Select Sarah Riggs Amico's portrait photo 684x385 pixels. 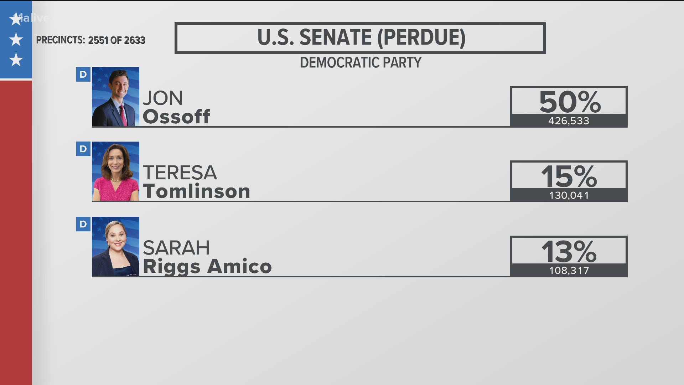click(x=115, y=246)
